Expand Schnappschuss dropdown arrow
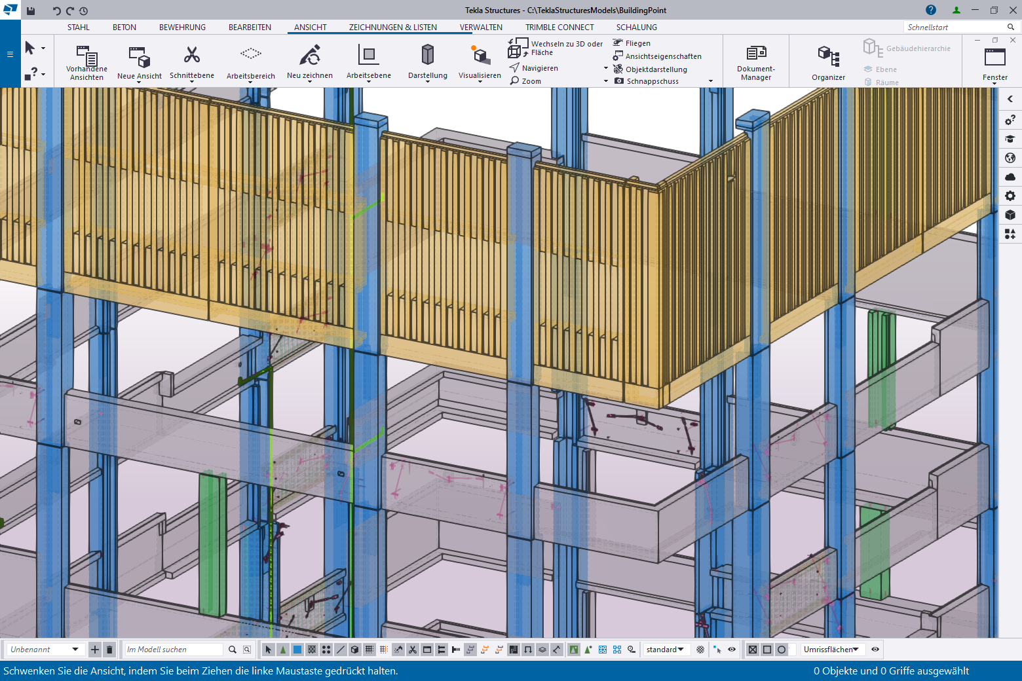Viewport: 1022px width, 681px height. tap(711, 81)
